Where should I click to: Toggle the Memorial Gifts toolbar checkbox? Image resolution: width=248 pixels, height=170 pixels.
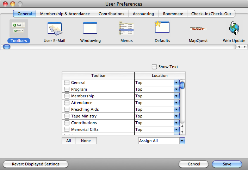[67, 129]
